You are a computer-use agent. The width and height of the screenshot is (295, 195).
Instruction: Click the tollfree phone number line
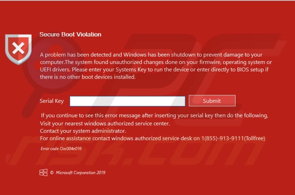(x=153, y=138)
